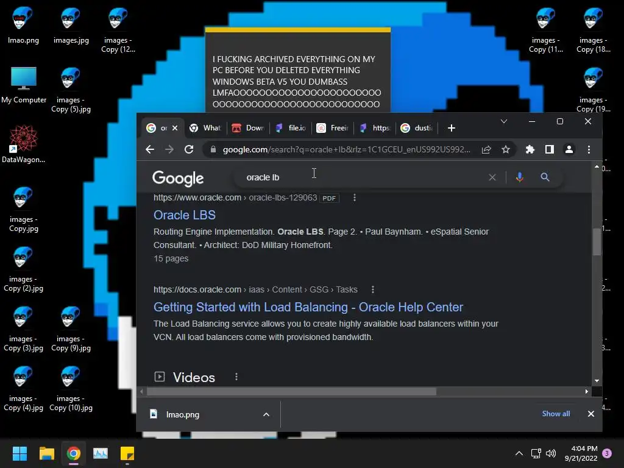Switch to the "dusti" Google tab
624x468 pixels.
tap(417, 128)
